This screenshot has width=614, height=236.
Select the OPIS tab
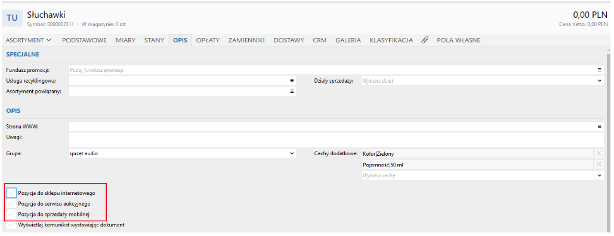click(180, 40)
